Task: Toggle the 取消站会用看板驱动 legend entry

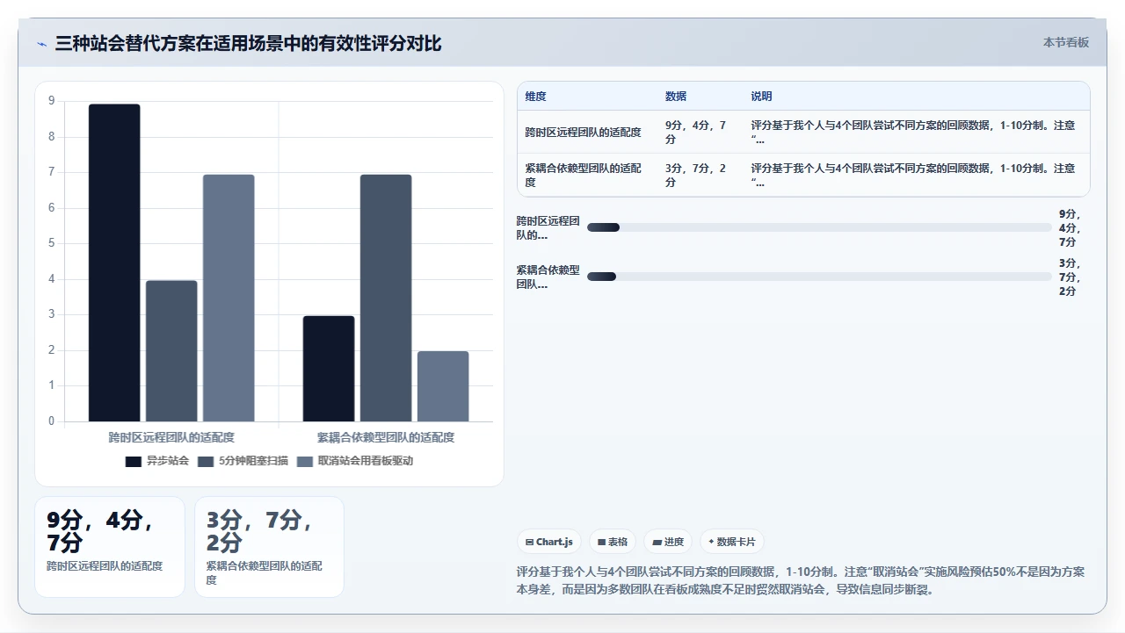Action: (355, 461)
